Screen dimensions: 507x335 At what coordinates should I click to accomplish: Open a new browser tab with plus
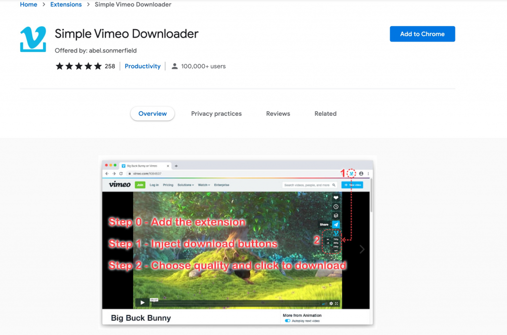tap(176, 166)
